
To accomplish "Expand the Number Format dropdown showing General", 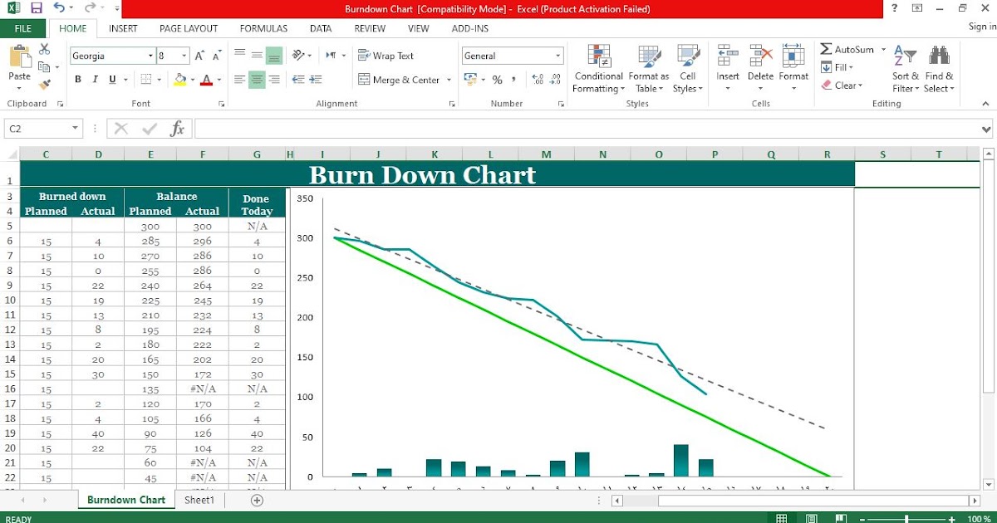I will point(559,55).
